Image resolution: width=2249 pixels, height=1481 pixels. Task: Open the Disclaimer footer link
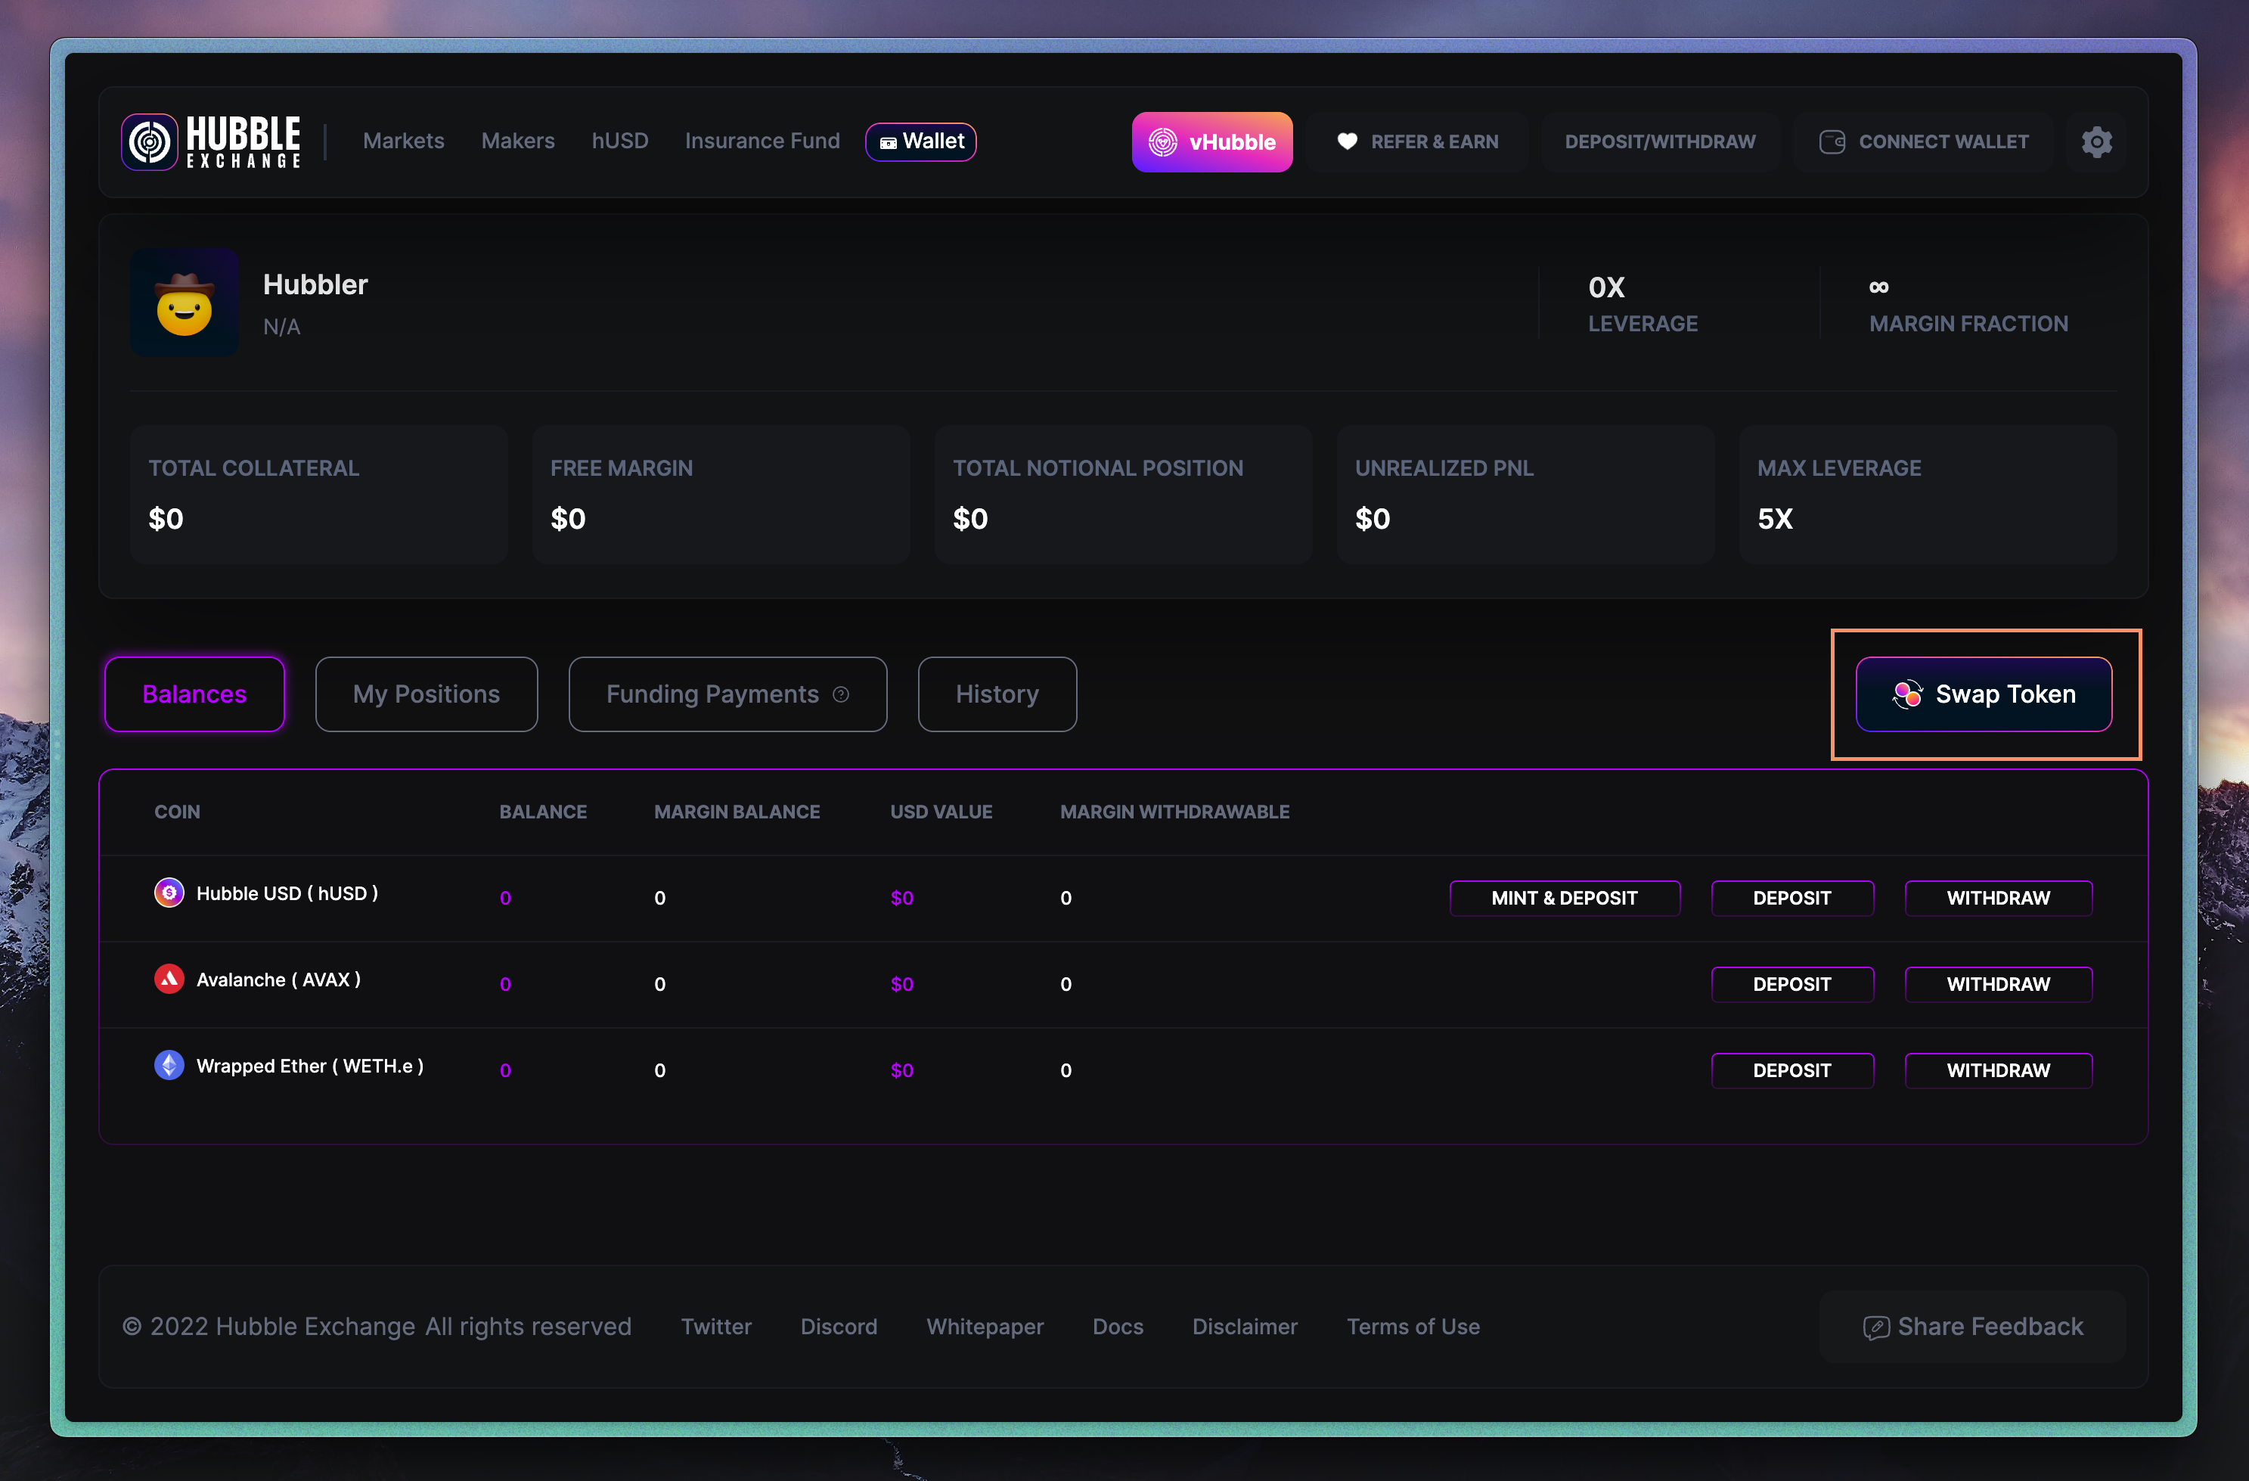click(x=1245, y=1327)
